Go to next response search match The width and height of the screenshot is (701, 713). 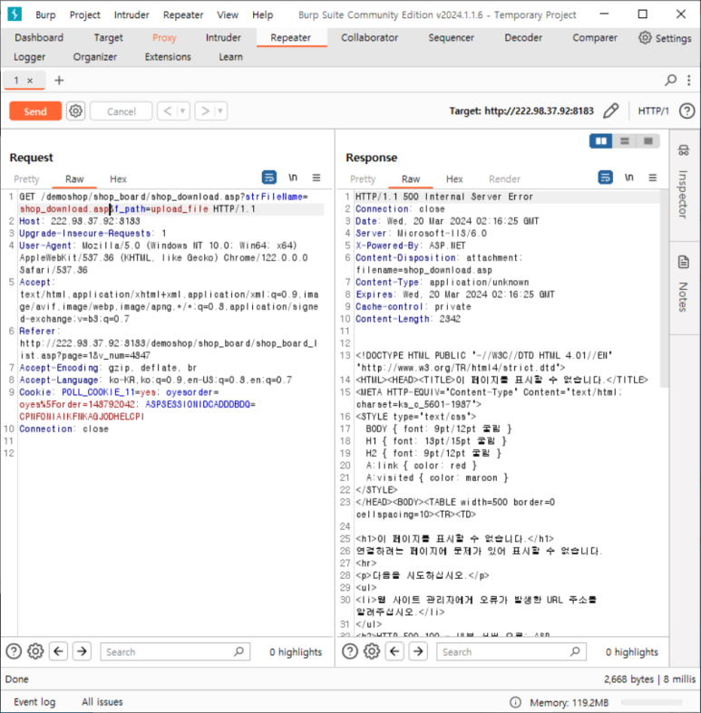pos(418,651)
